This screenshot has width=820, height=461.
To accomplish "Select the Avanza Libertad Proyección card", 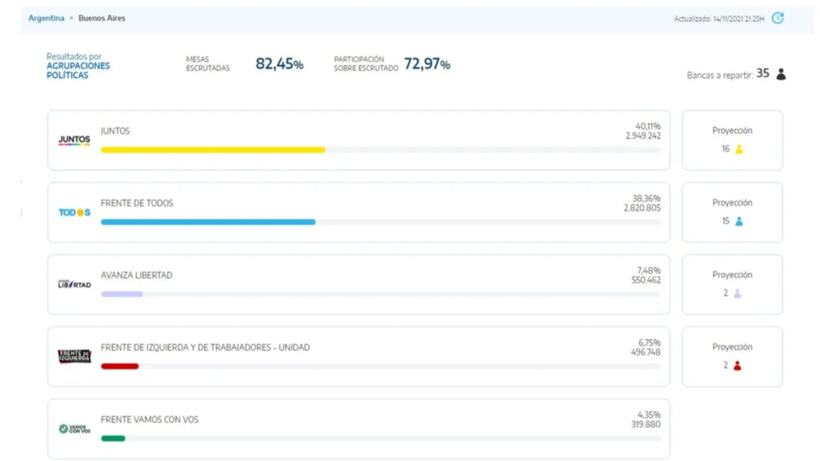I will pos(732,284).
